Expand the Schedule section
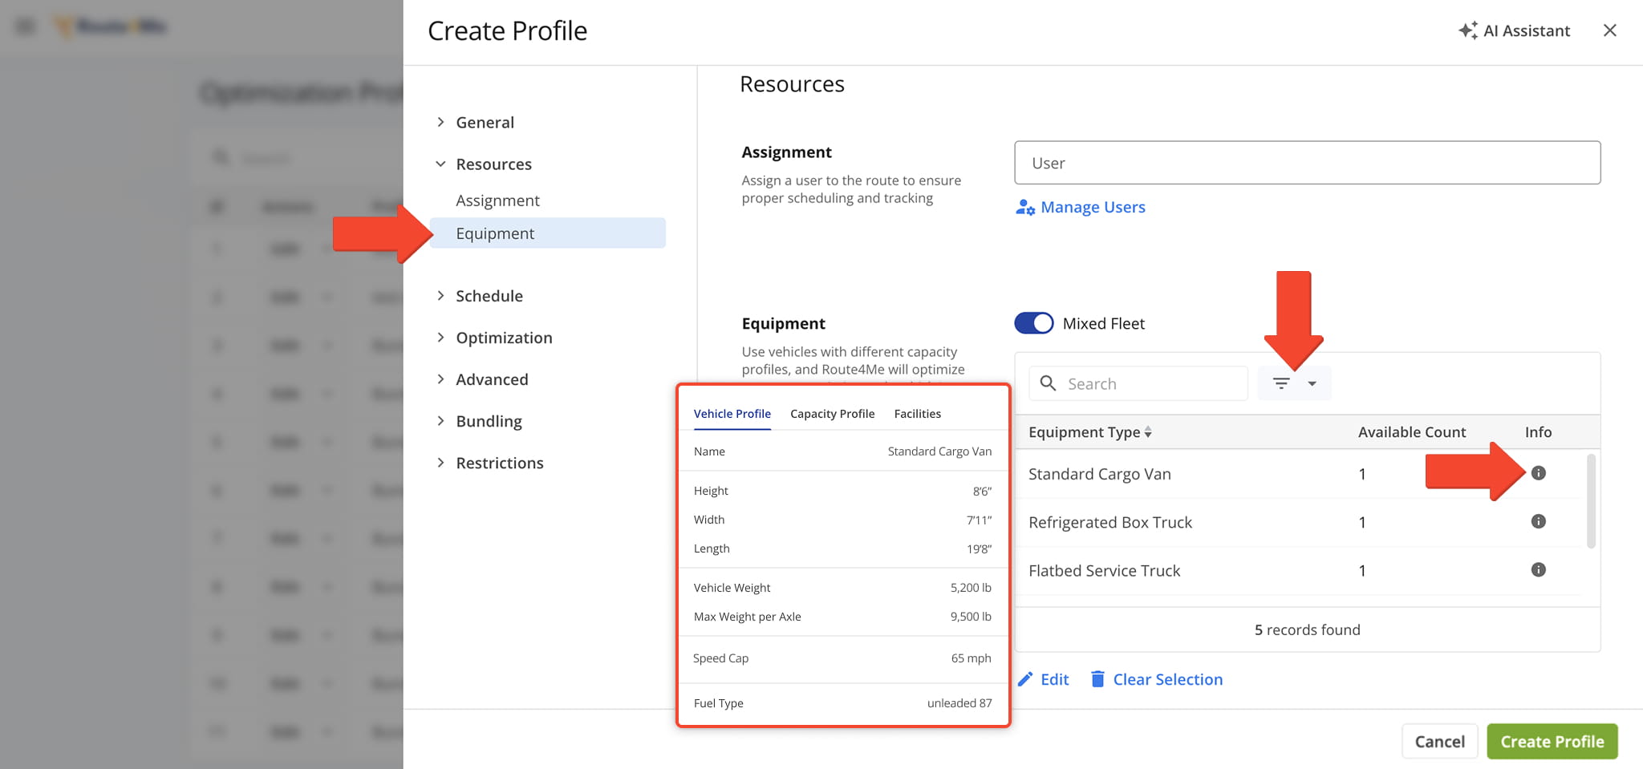Image resolution: width=1643 pixels, height=769 pixels. pyautogui.click(x=440, y=296)
